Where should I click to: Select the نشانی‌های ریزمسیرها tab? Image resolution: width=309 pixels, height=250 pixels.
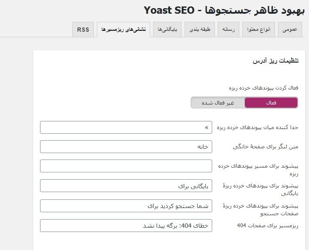[124, 30]
